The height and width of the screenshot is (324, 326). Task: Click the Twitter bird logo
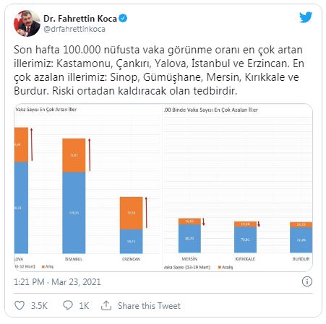pos(306,17)
